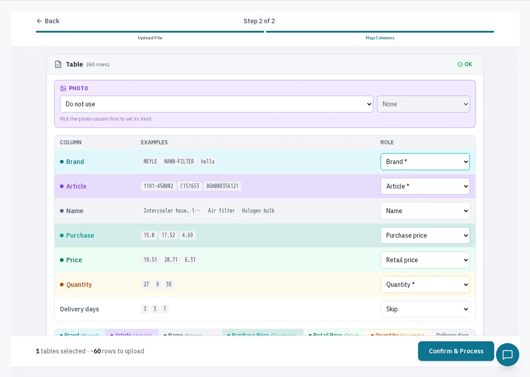
Task: Select the Map Columns step
Action: click(x=380, y=38)
